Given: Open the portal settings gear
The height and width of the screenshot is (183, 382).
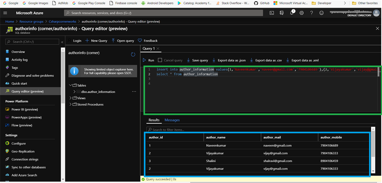Looking at the screenshot, I should tap(301, 13).
